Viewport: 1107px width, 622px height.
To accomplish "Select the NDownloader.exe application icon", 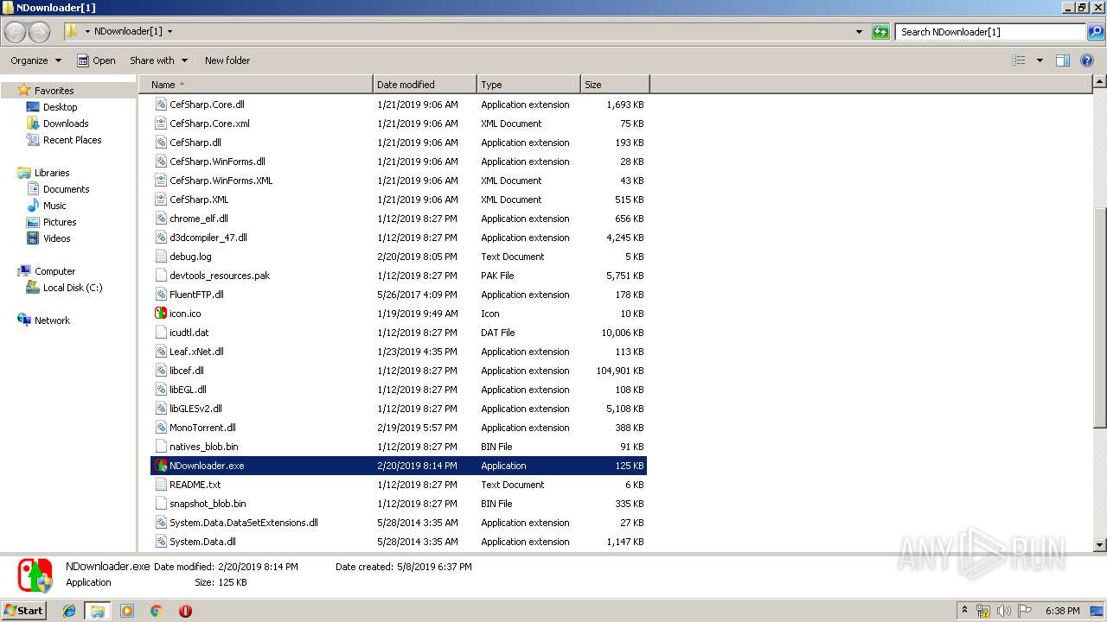I will pos(161,466).
